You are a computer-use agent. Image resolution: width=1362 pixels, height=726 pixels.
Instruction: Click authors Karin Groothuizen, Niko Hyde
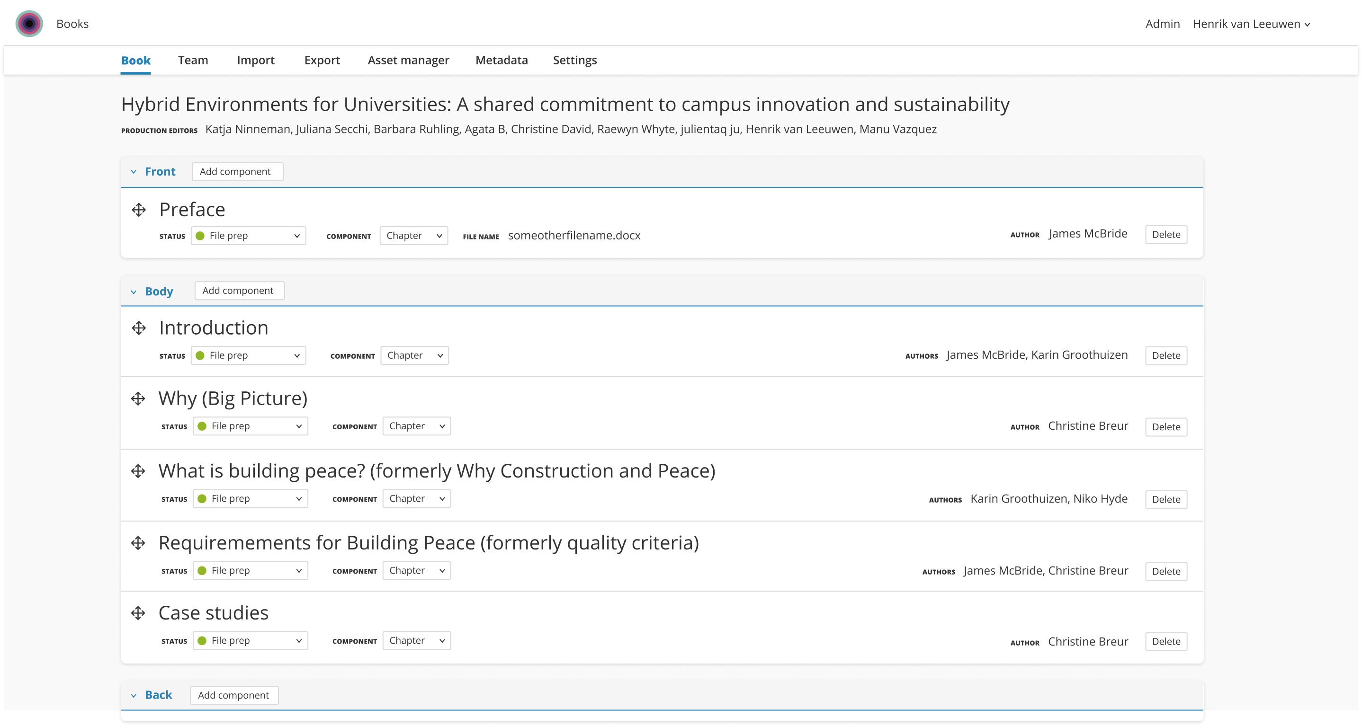(1049, 499)
